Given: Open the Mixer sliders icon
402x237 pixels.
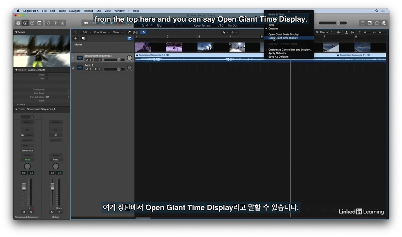Looking at the screenshot, I should click(55, 23).
